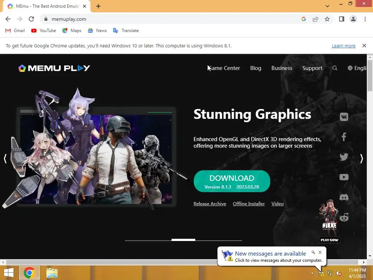Open the Twitter social icon
This screenshot has height=280, width=373.
[x=344, y=157]
